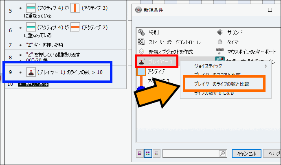The width and height of the screenshot is (281, 165).
Task: Click the のライフの数 > 10 condition text
Action: 84,72
